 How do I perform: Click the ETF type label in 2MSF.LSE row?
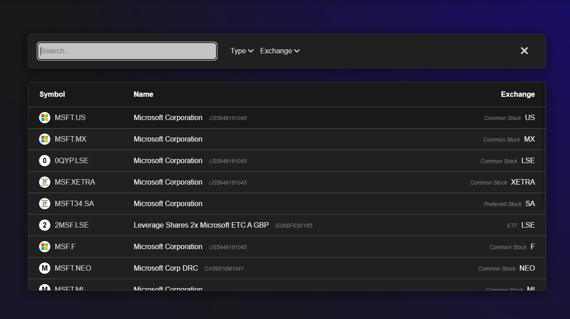512,226
